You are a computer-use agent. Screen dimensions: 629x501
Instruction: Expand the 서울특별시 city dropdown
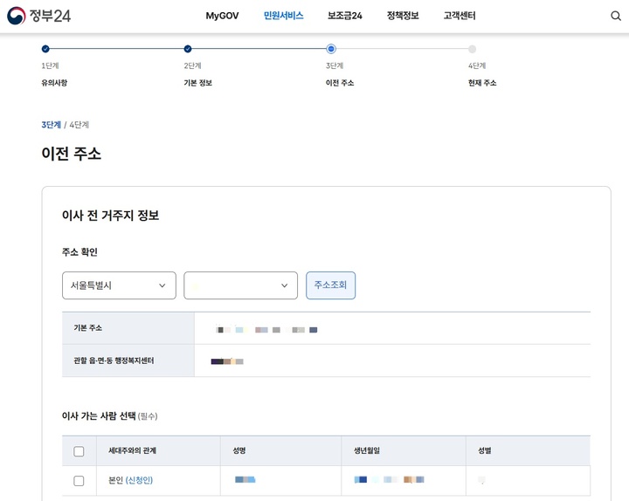point(119,285)
